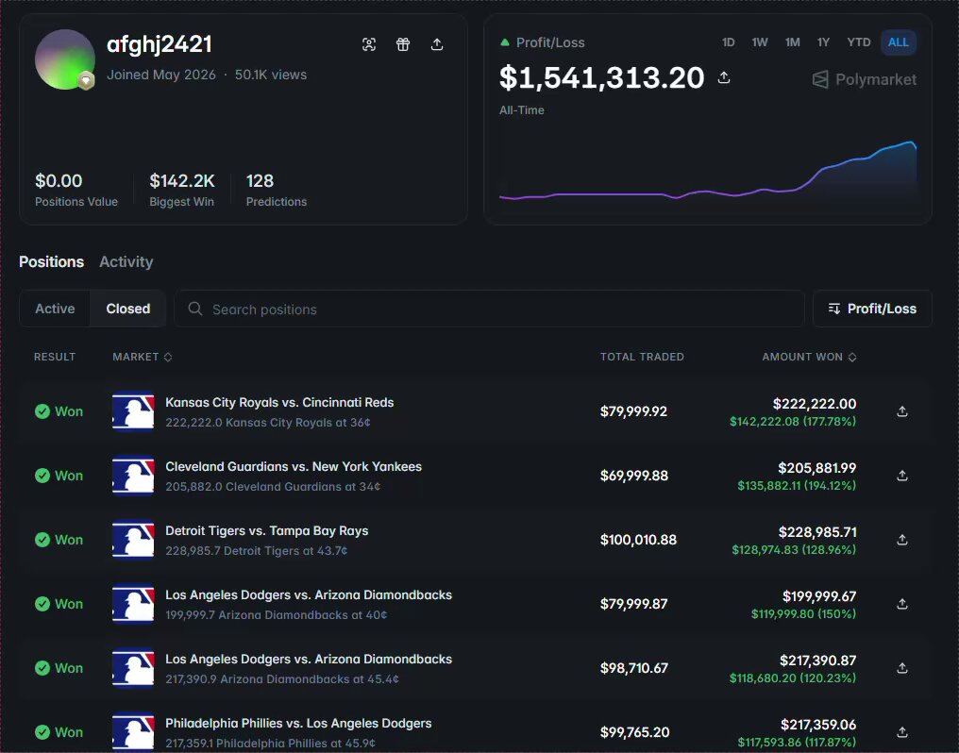Click MLB logo of Philadelphia Phillies market
Viewport: 959px width, 753px height.
tap(133, 731)
